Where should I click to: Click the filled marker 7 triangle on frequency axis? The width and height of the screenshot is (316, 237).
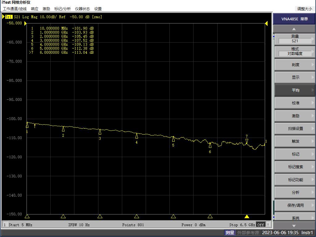(x=247, y=217)
